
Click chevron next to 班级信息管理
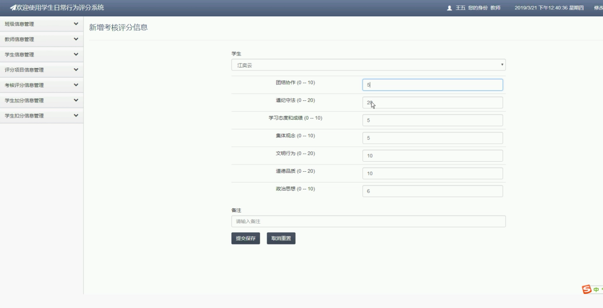click(76, 24)
